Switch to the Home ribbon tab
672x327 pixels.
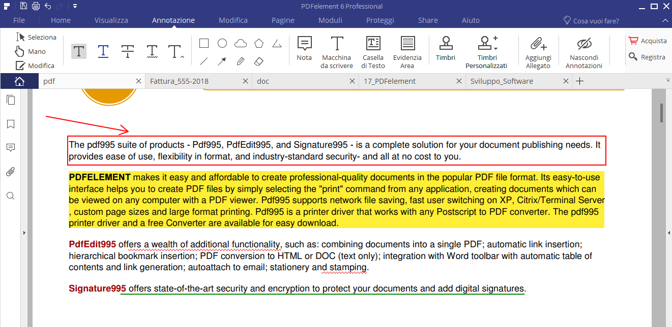[61, 20]
